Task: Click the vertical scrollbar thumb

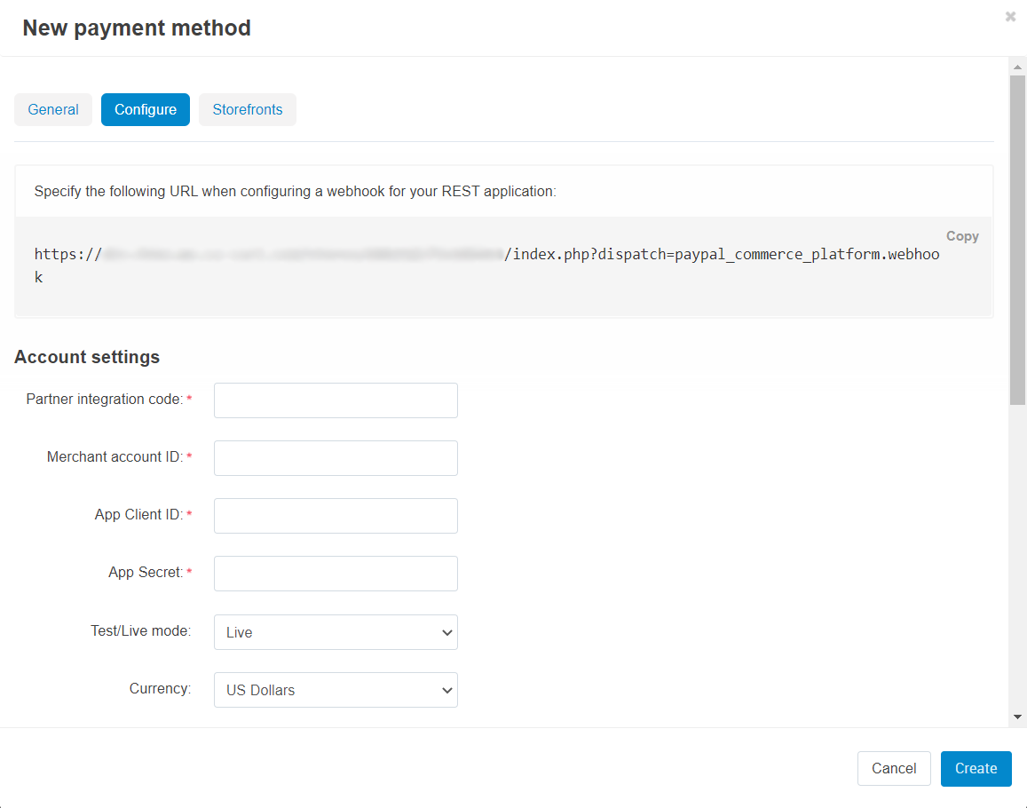Action: (1017, 240)
